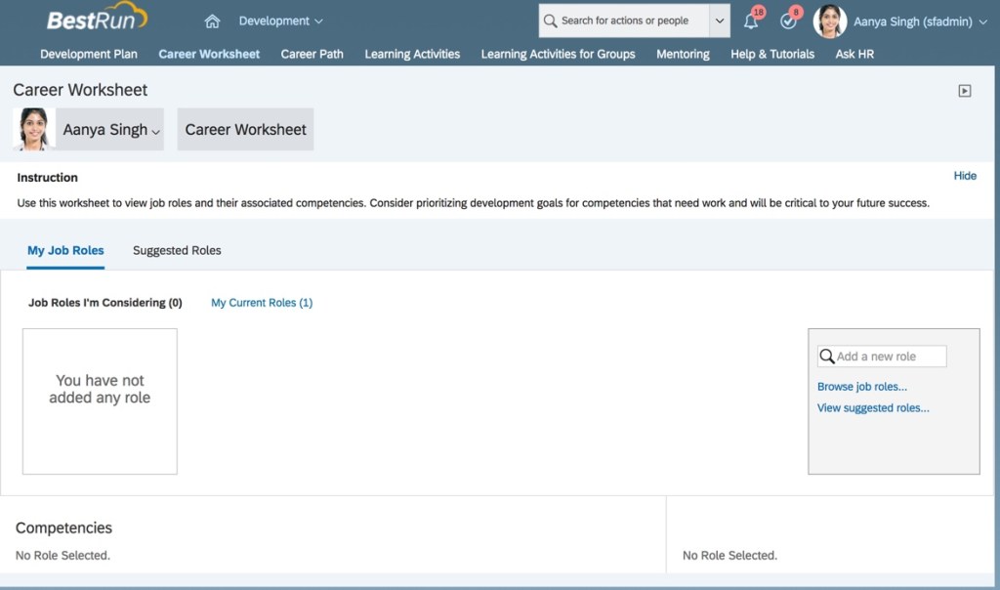Click the Home icon in header
Screen dimensions: 1000x590
pyautogui.click(x=212, y=21)
